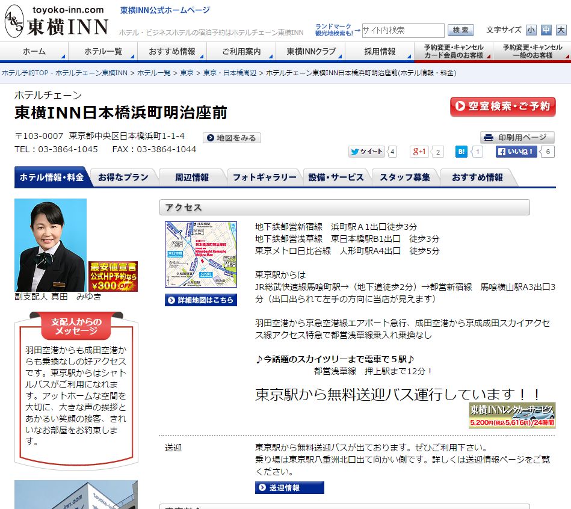Set font size to 中
The height and width of the screenshot is (509, 571).
tap(546, 30)
